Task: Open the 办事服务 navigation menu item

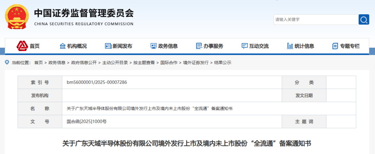Action: [213, 46]
